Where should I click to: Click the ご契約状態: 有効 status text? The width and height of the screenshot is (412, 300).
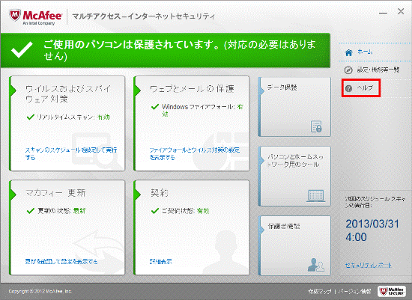[x=185, y=211]
